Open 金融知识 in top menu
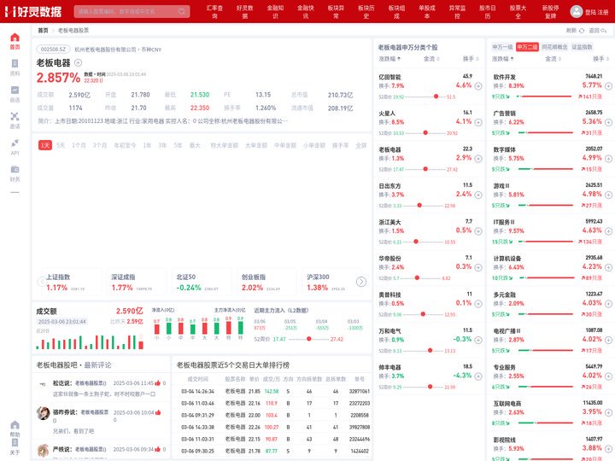Viewport: 615px width, 461px height. [x=275, y=12]
